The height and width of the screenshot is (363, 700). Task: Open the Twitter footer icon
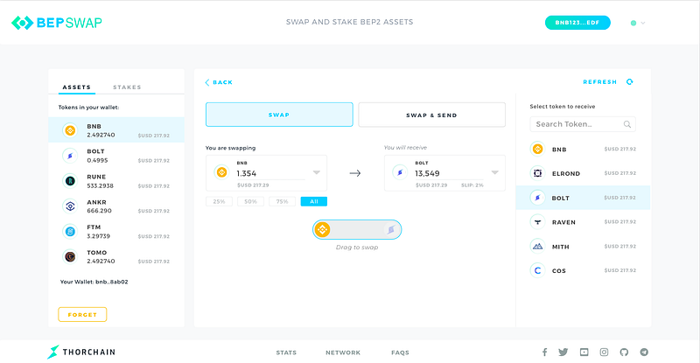[563, 353]
